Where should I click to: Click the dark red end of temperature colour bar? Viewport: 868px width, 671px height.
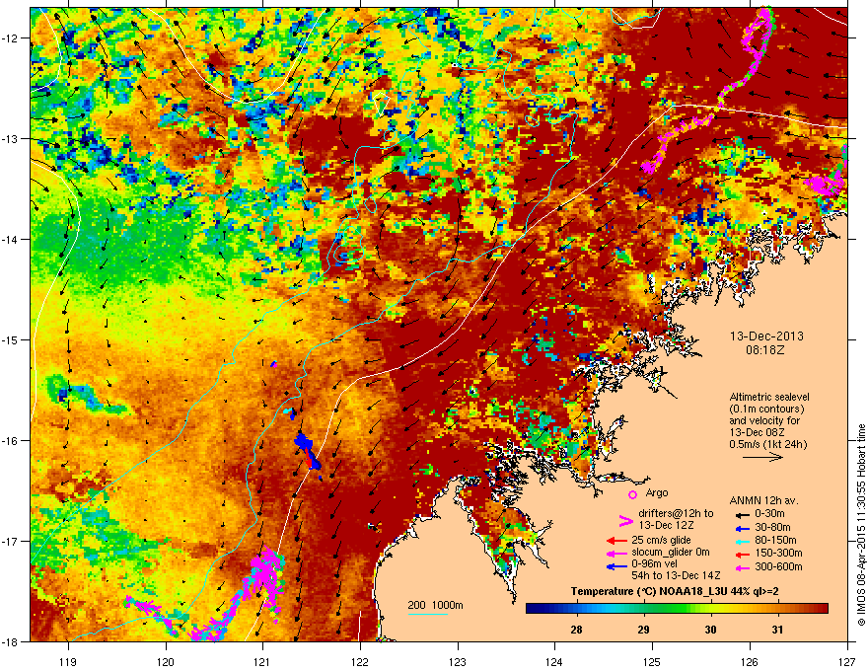(x=824, y=609)
